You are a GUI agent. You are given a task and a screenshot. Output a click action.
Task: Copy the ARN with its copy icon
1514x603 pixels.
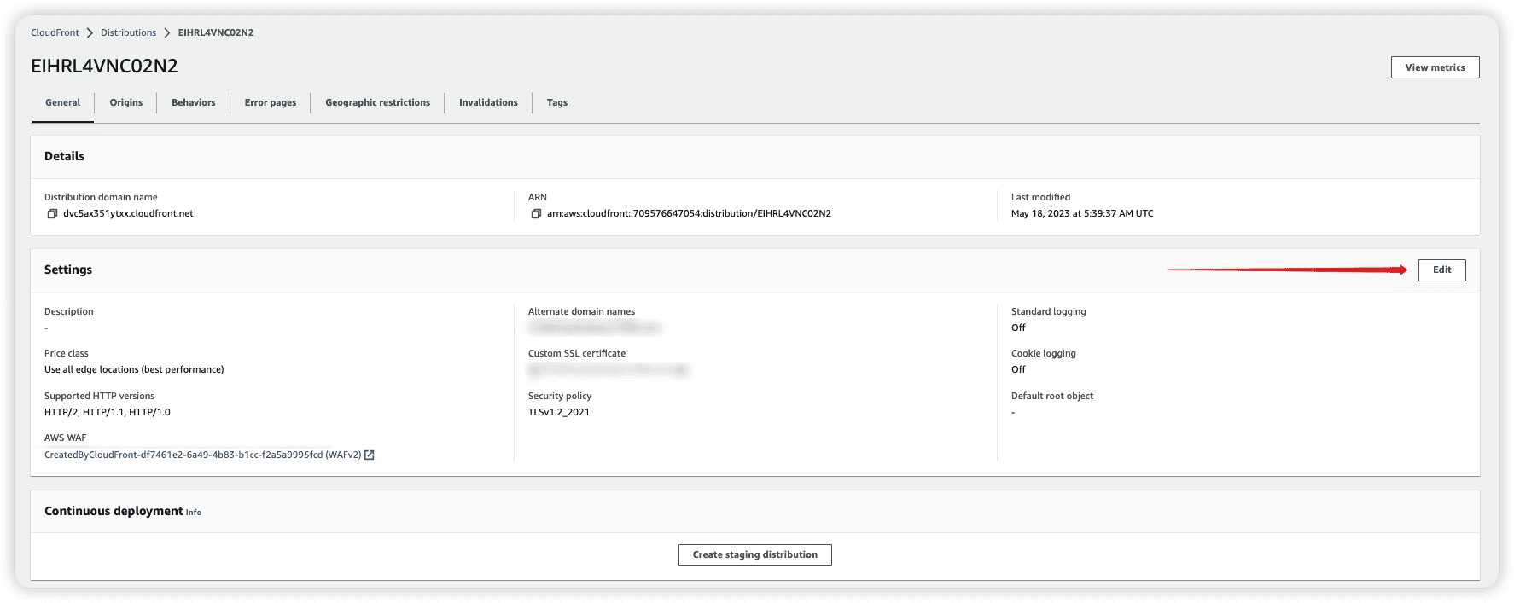tap(536, 214)
